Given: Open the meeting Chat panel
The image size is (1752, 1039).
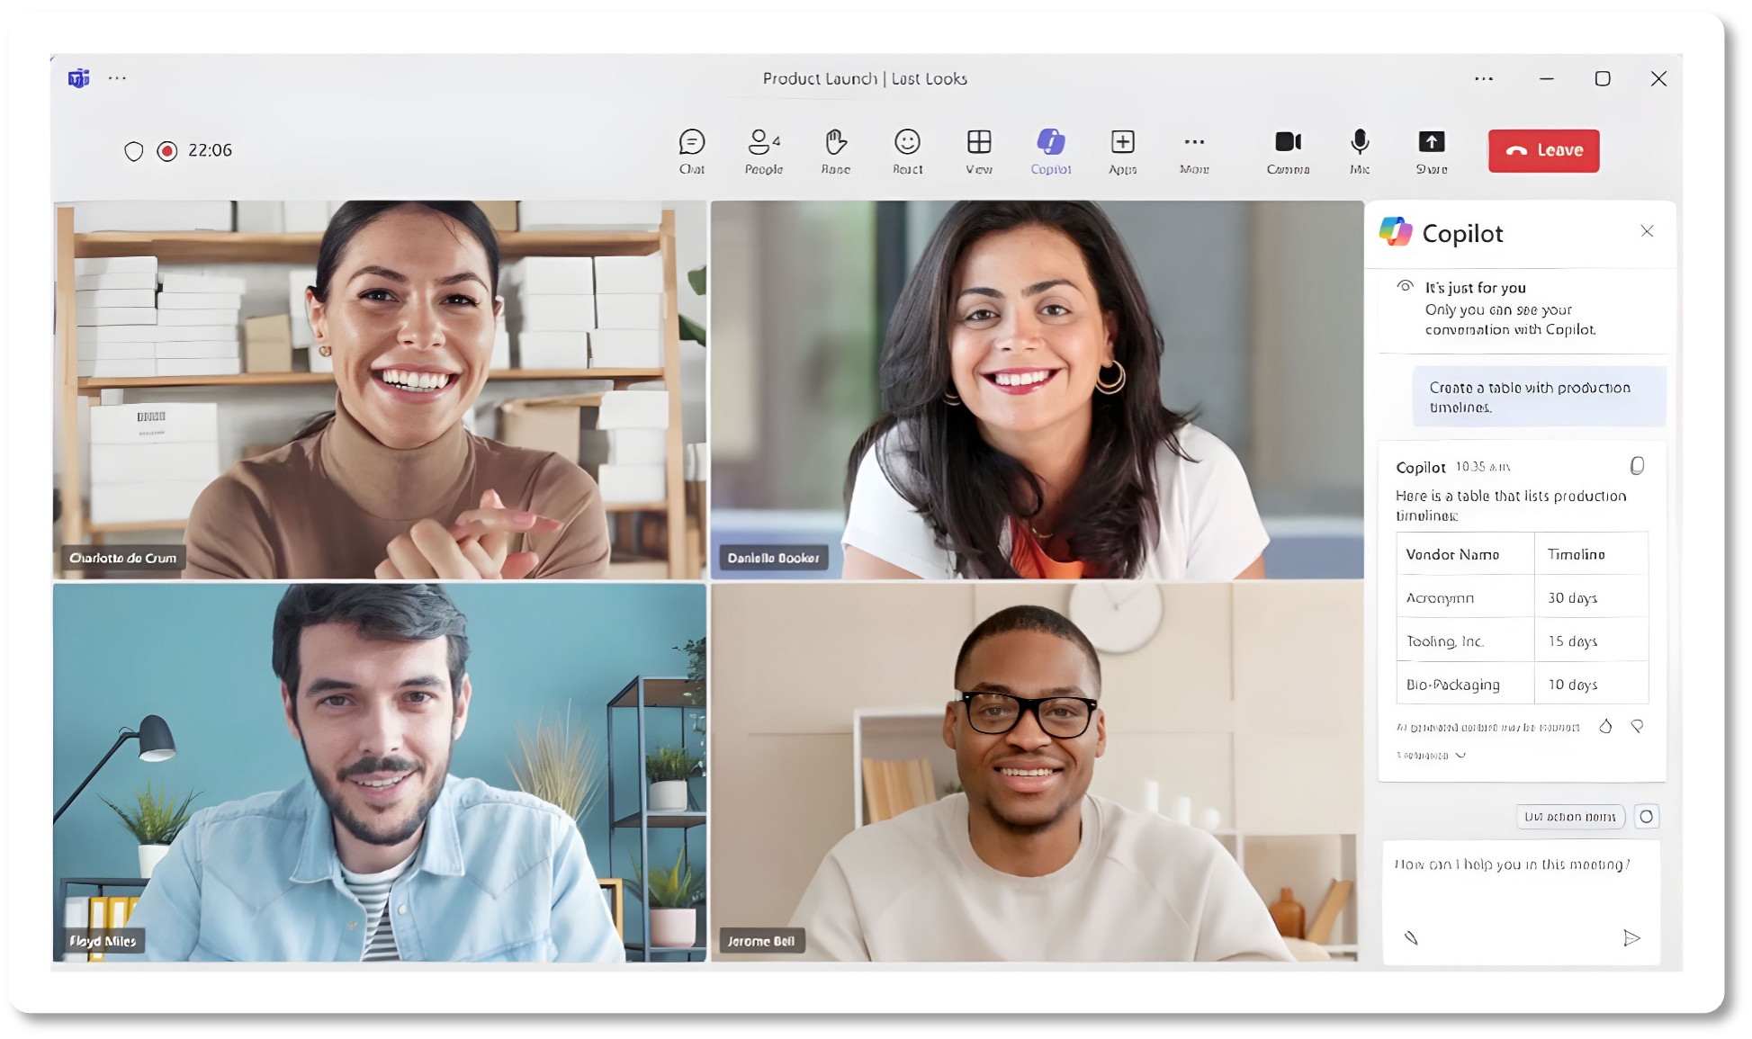Looking at the screenshot, I should tap(691, 150).
